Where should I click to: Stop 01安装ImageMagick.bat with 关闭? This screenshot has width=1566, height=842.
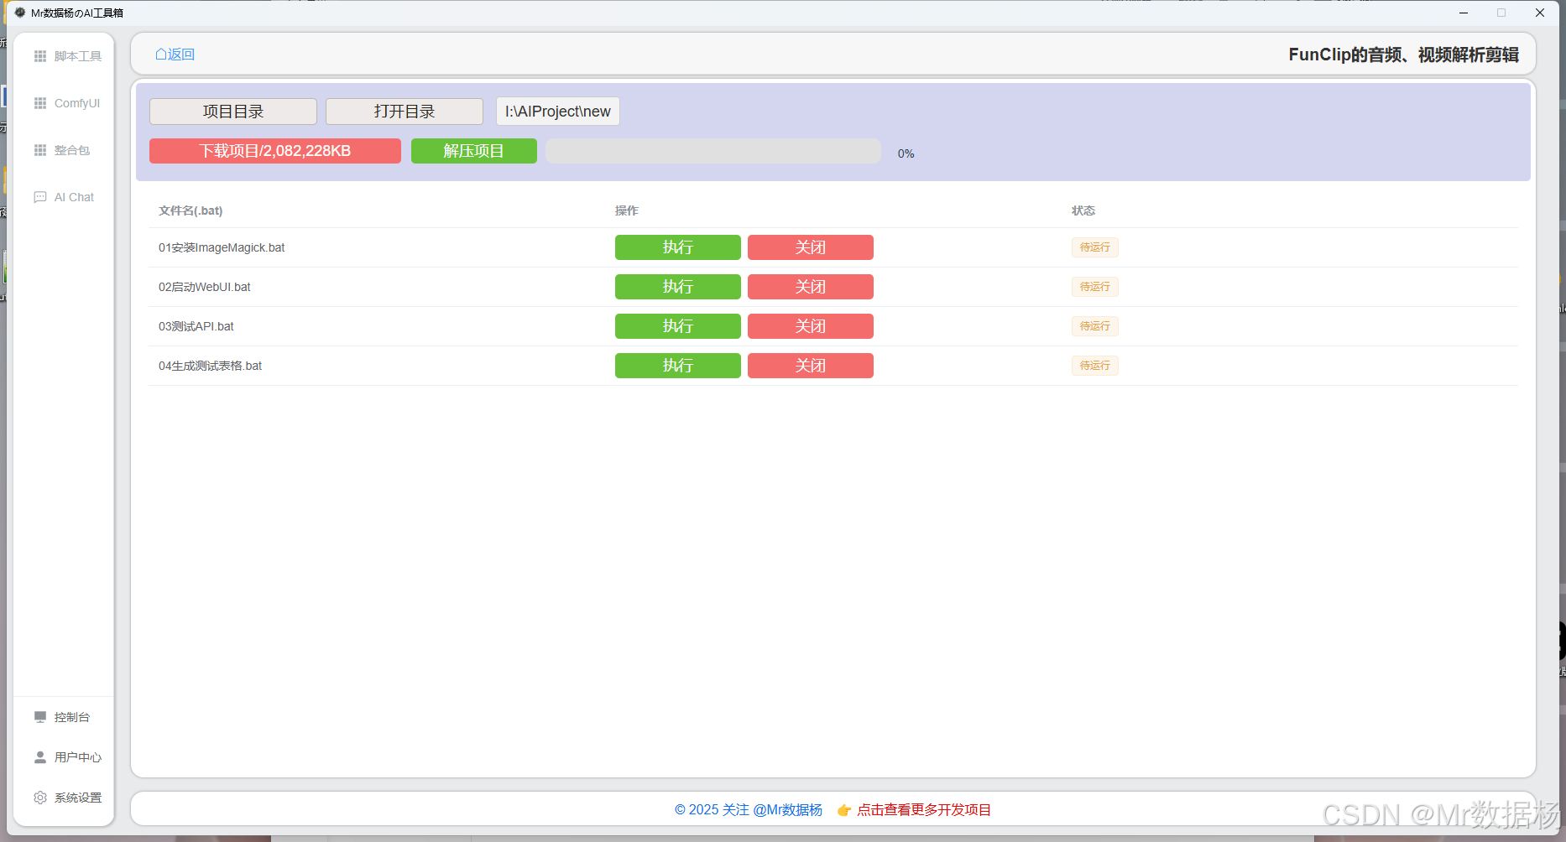pos(811,247)
